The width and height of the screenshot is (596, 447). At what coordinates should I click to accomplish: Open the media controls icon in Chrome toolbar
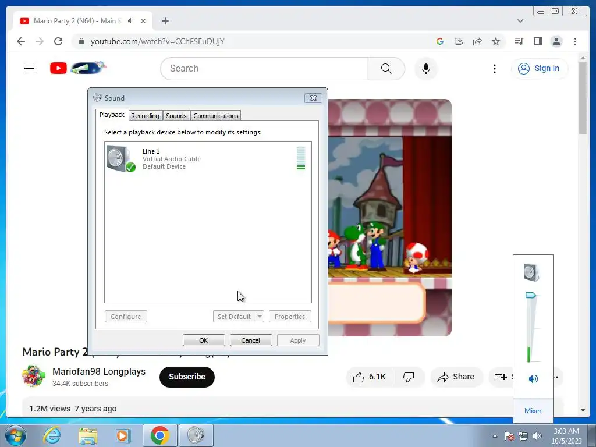(x=519, y=41)
